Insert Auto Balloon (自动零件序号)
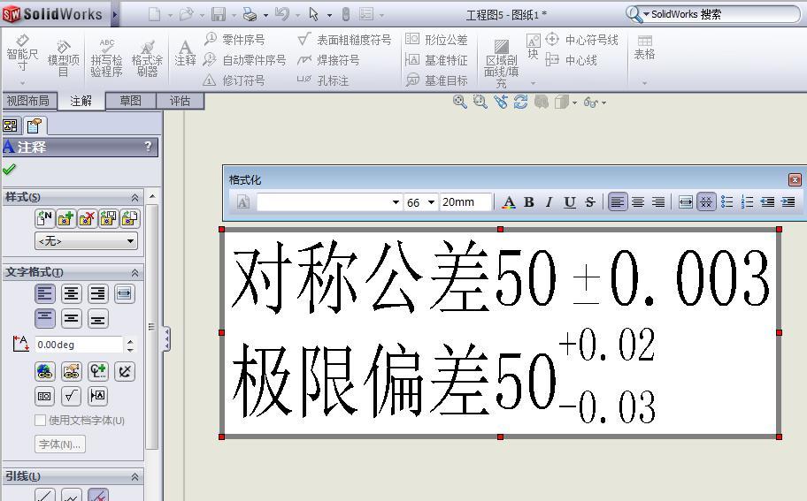The height and width of the screenshot is (501, 807). [244, 60]
